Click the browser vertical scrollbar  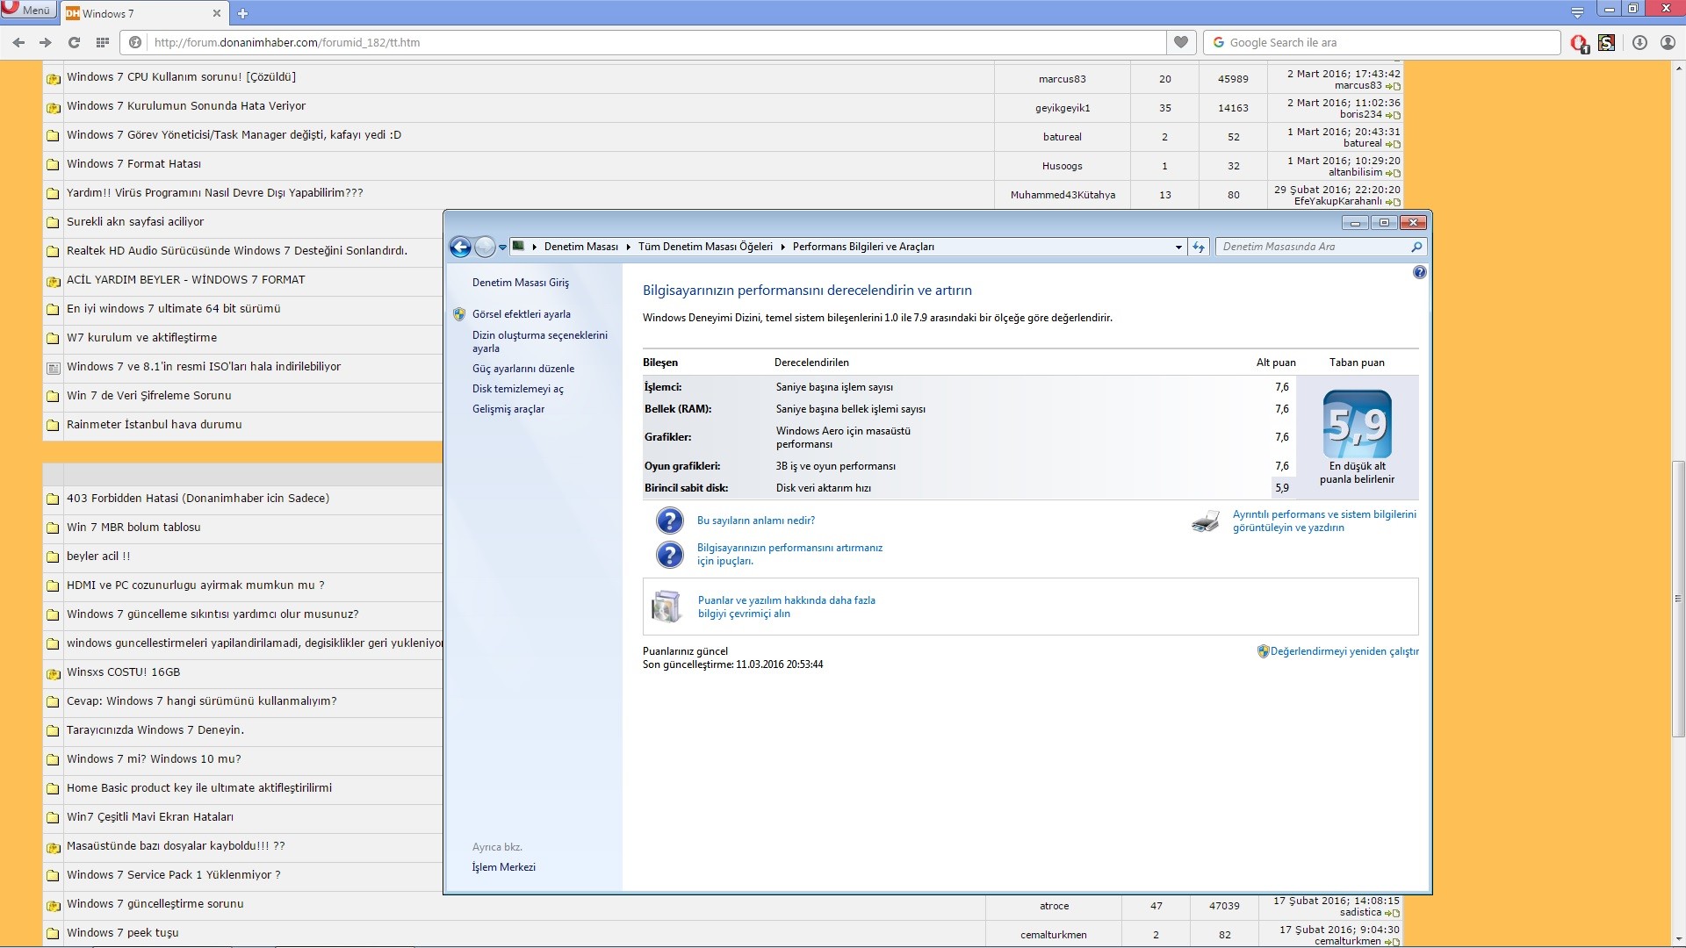click(1678, 597)
